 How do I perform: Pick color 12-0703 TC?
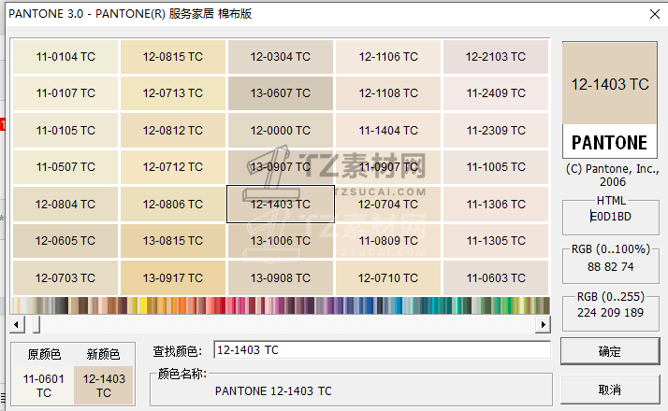click(65, 278)
